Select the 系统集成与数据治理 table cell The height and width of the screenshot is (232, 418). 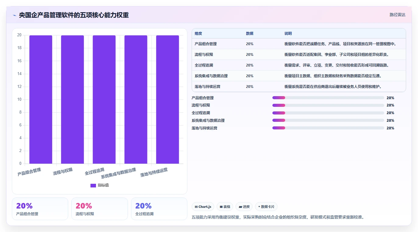pyautogui.click(x=211, y=76)
